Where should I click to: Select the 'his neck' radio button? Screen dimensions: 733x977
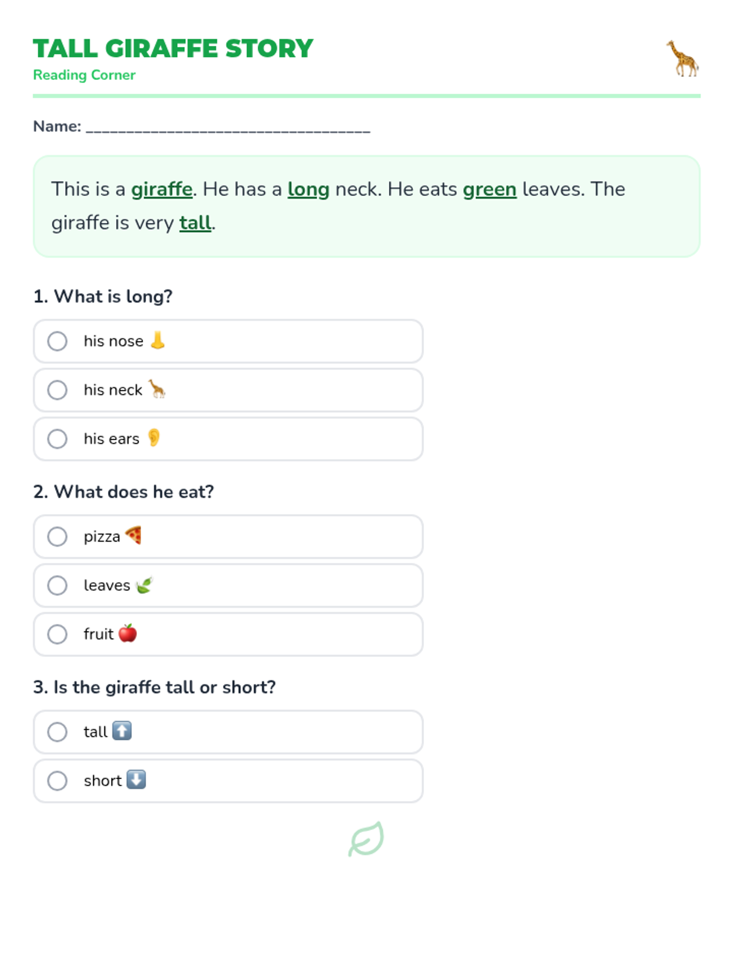57,390
